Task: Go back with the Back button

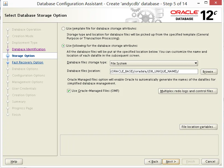Action: pos(153,161)
